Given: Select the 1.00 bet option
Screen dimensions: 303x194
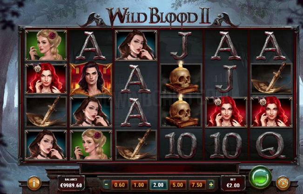Looking at the screenshot, I should click(139, 185).
